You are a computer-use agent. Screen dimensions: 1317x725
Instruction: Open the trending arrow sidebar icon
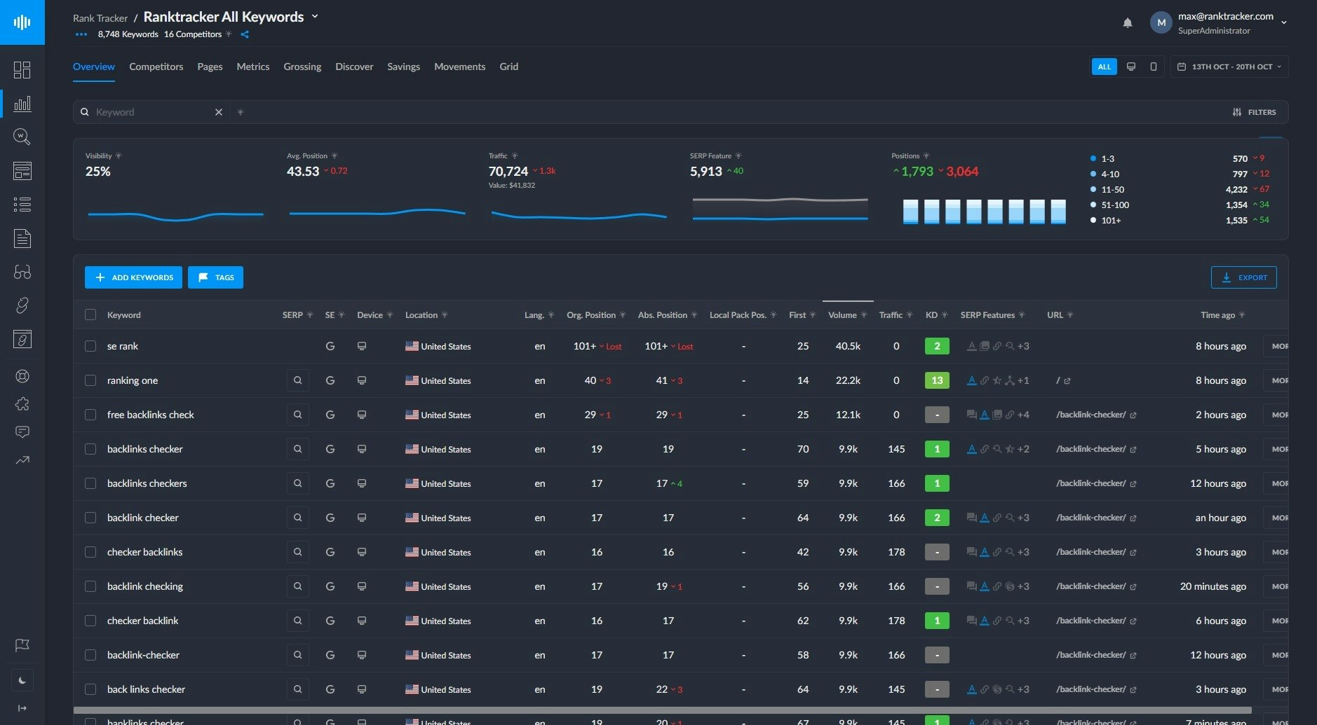pos(22,460)
